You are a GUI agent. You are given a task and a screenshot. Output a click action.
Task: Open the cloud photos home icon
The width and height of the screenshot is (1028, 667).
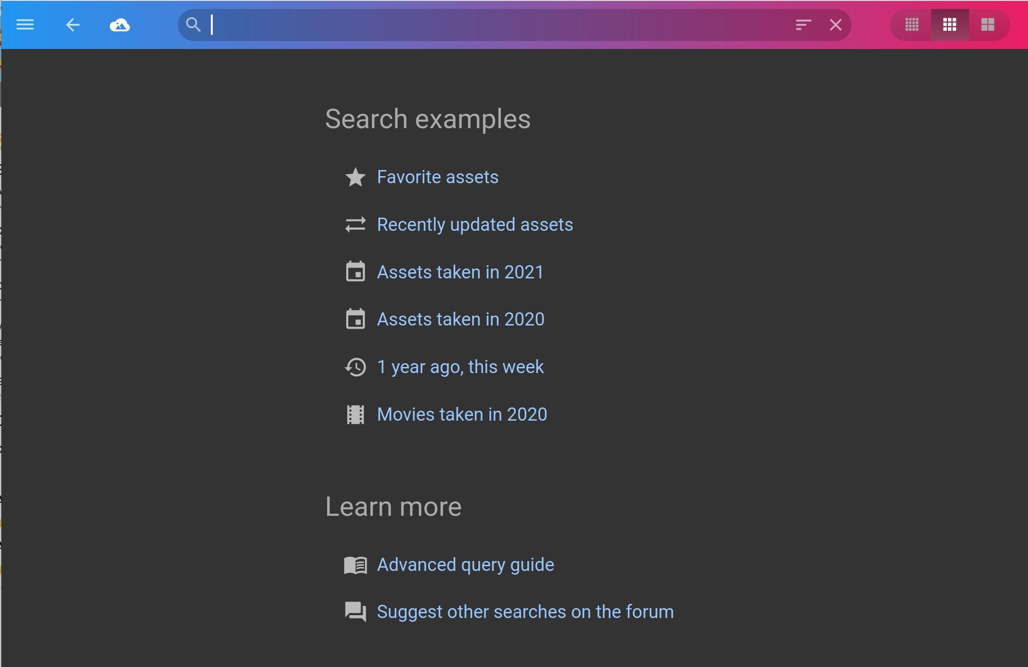click(120, 24)
